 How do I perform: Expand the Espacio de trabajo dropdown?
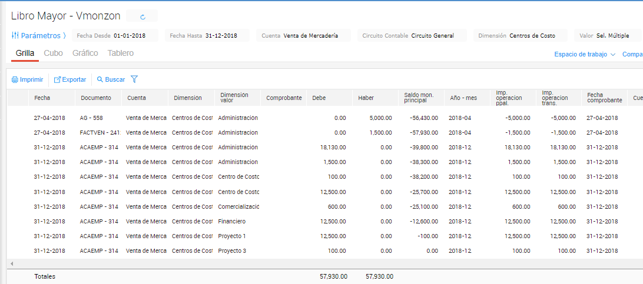pos(584,54)
